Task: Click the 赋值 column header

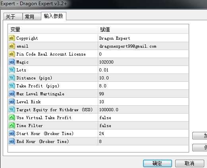Action: (143, 29)
